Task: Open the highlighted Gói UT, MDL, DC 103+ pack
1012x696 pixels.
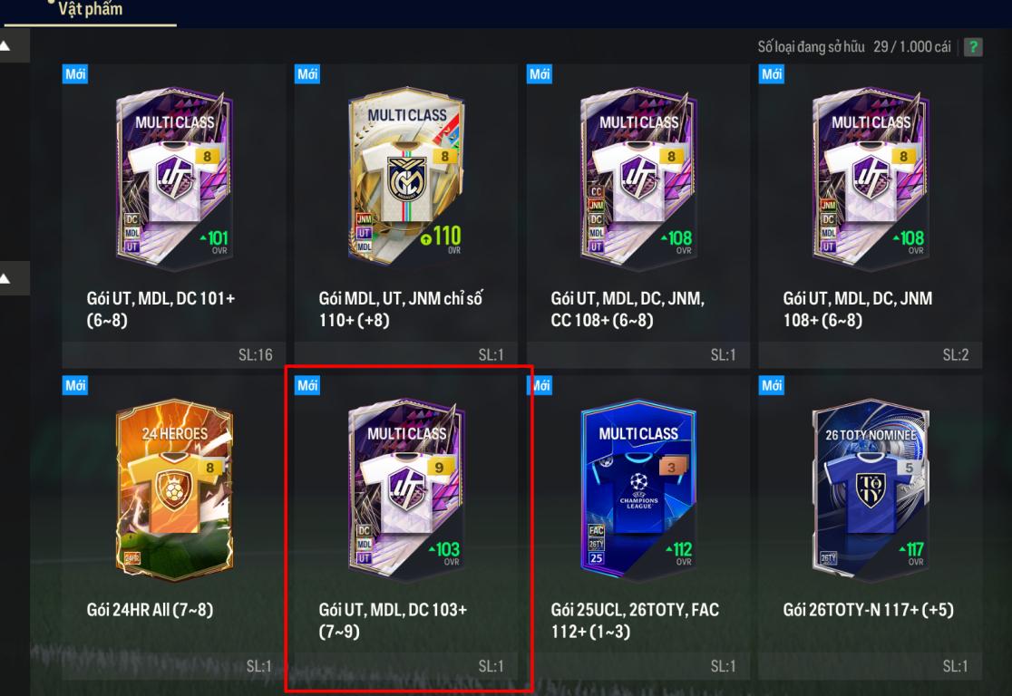Action: (406, 527)
